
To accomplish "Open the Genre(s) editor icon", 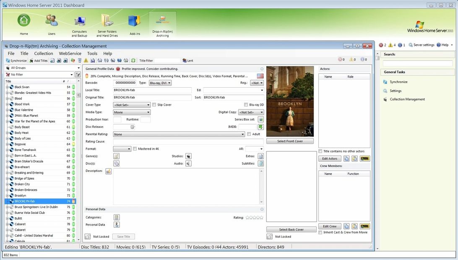I will click(116, 156).
